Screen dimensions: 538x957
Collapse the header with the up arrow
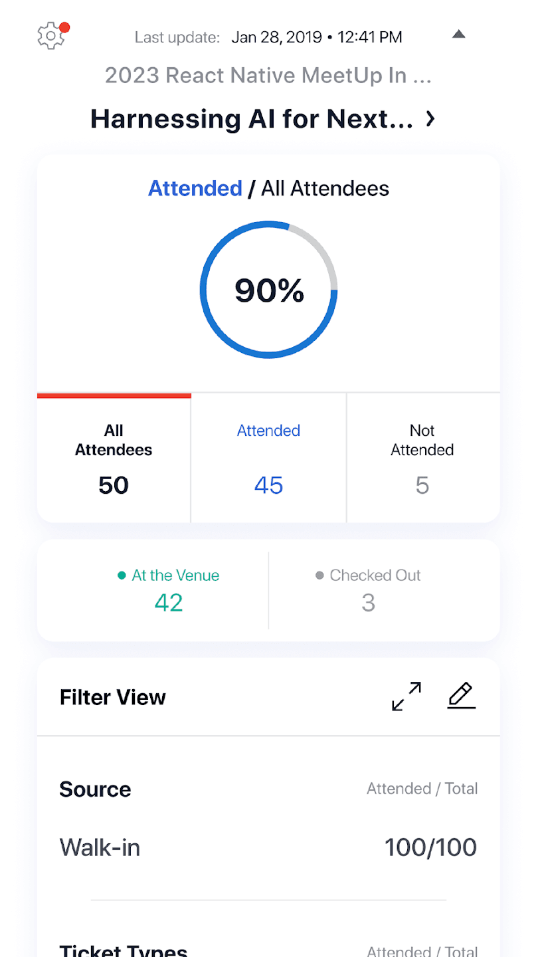click(x=458, y=35)
